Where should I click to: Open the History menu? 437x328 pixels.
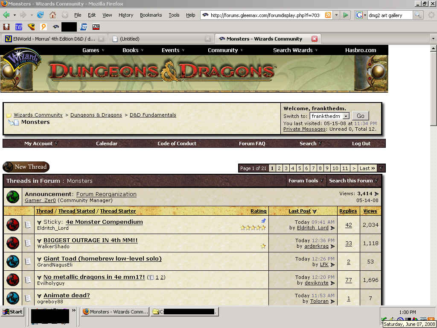point(126,15)
